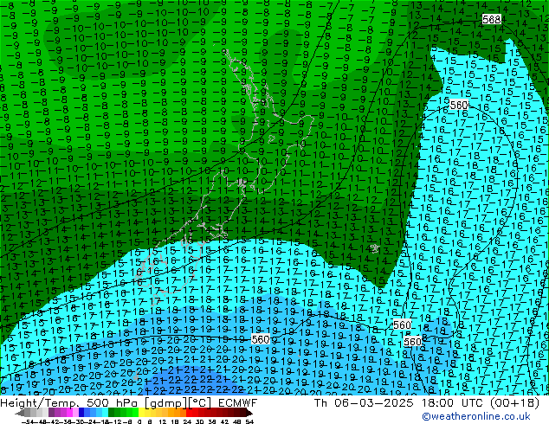549x424 pixels.
Task: Click the 'Th 06-03-2025' date text
Action: (x=364, y=403)
